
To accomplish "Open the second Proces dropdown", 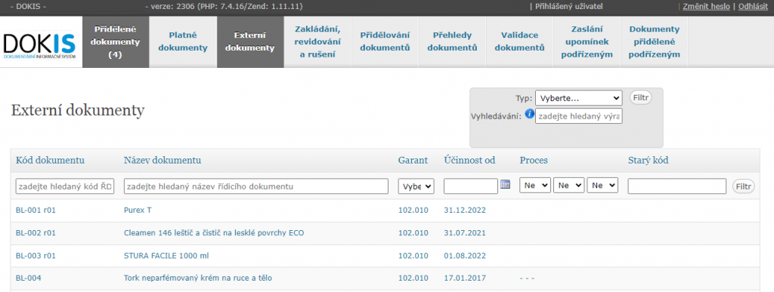I will click(569, 186).
